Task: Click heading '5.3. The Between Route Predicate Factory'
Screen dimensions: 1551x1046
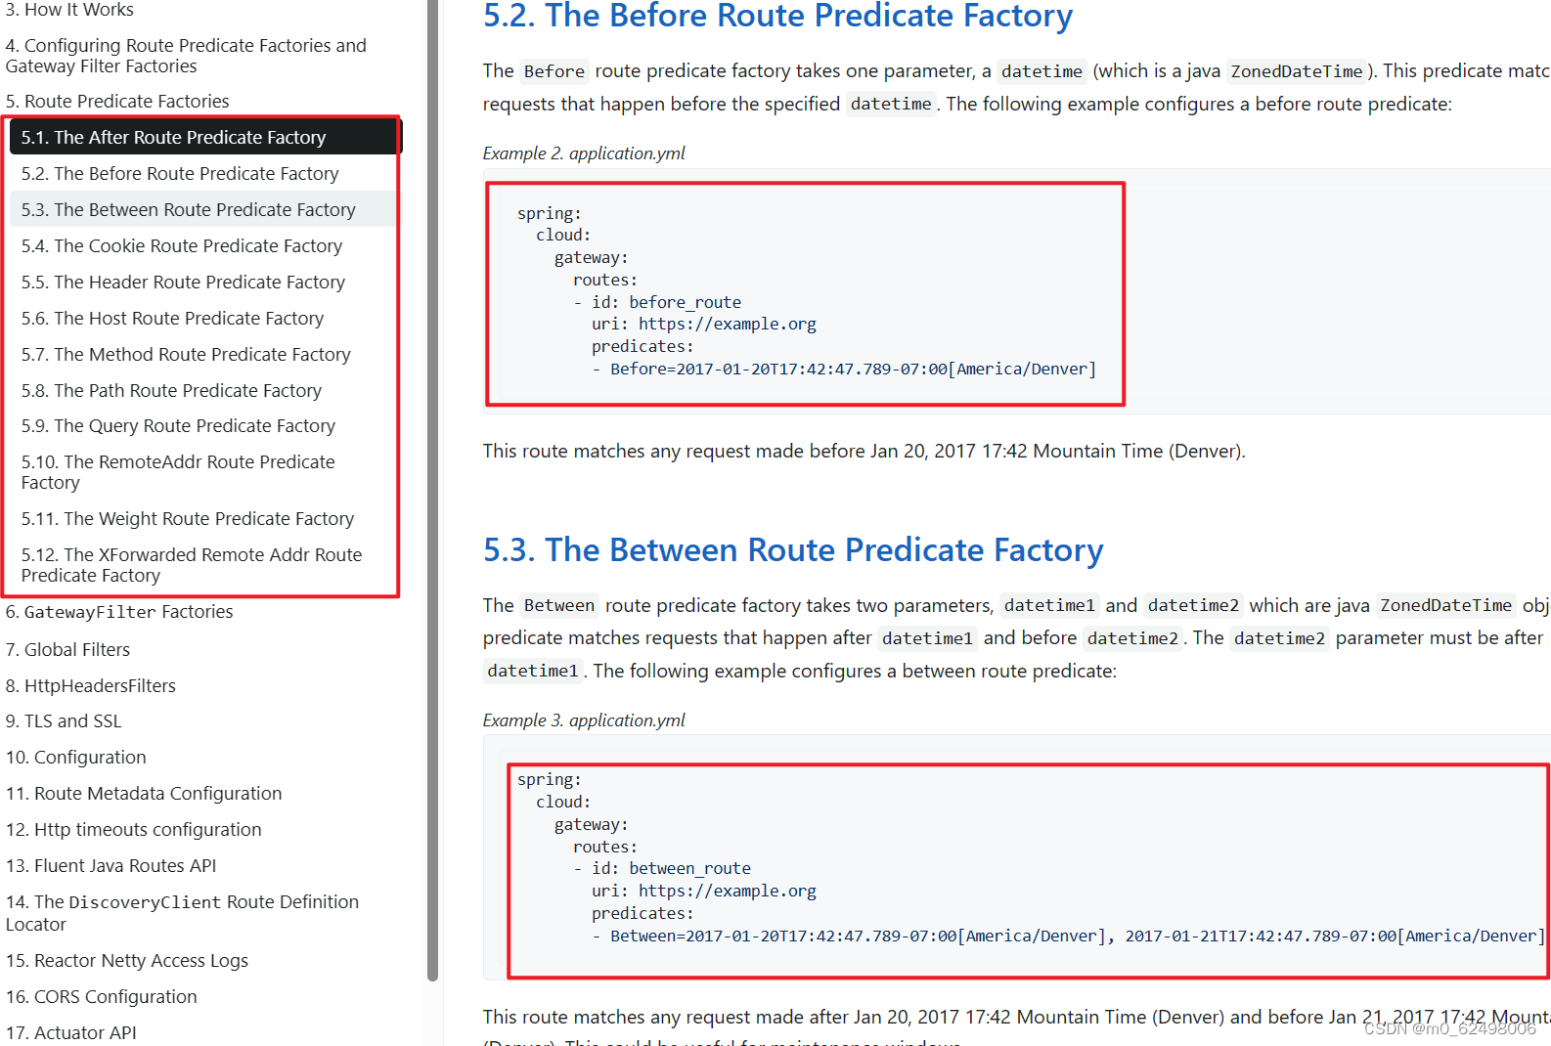Action: click(x=793, y=550)
